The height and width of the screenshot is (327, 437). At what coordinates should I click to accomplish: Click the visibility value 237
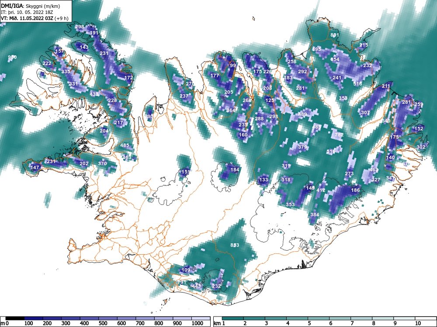(184, 96)
